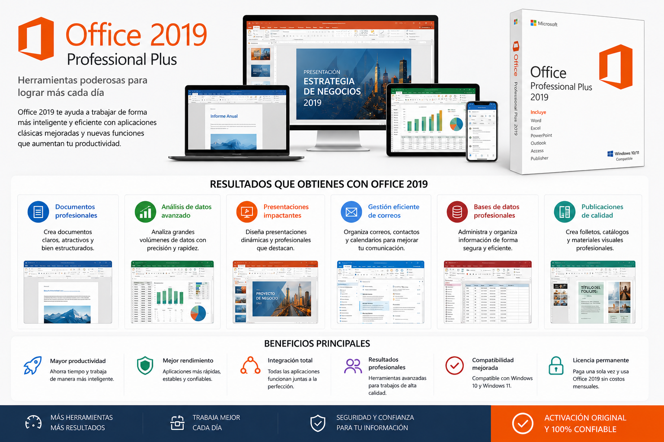Click the smartphone screen showing Outlook mail
Viewport: 664px width, 442px height.
[x=482, y=131]
